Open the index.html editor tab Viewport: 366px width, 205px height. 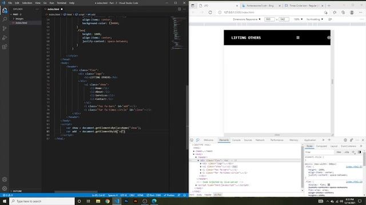coord(53,9)
